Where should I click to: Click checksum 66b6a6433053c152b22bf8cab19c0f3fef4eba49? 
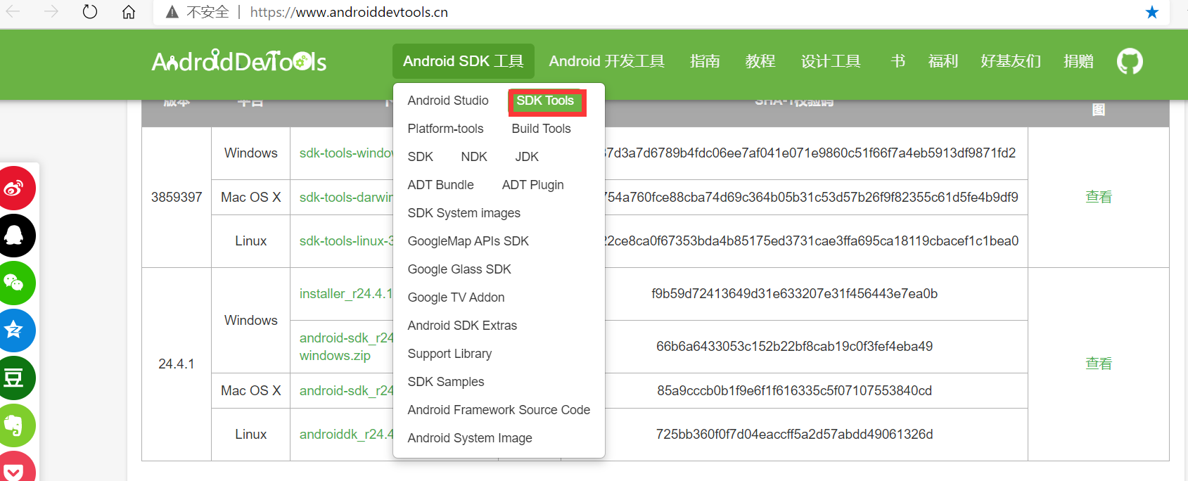click(x=794, y=347)
